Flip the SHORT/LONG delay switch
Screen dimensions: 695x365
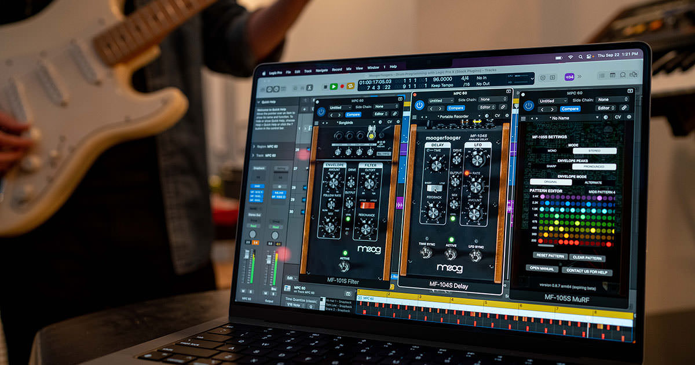pyautogui.click(x=434, y=188)
